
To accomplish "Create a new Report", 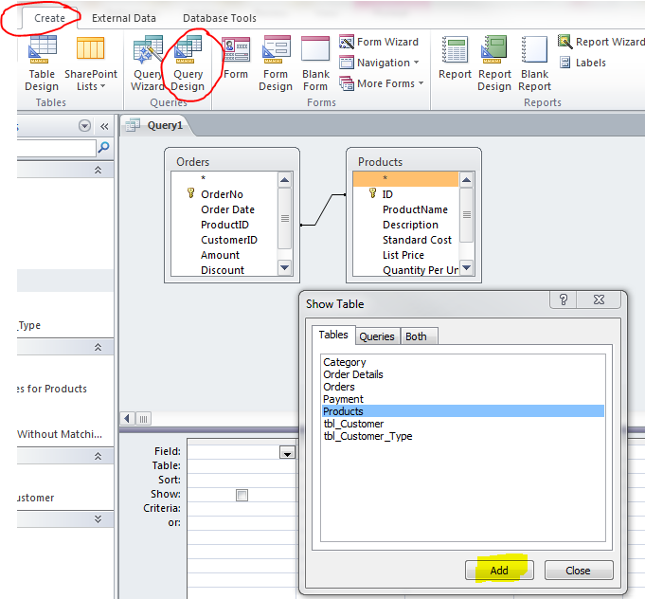I will pyautogui.click(x=455, y=58).
